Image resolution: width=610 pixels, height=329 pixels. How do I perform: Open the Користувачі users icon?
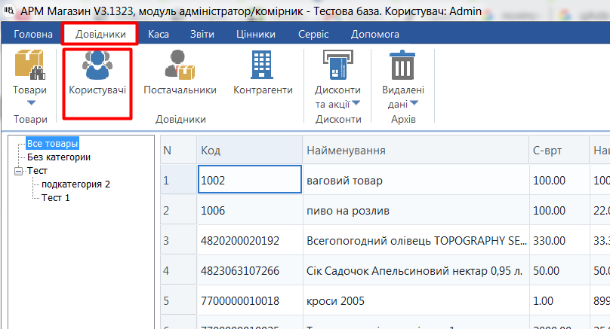point(97,65)
